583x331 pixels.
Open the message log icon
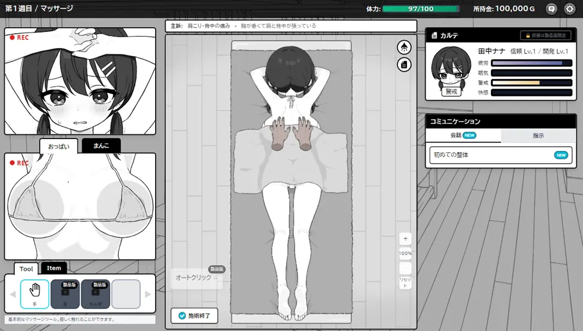551,9
